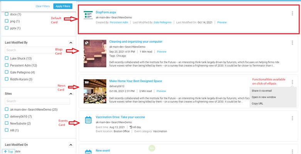This screenshot has height=154, width=301.
Task: Collapse the Last Modified On section
Action: [x=71, y=145]
